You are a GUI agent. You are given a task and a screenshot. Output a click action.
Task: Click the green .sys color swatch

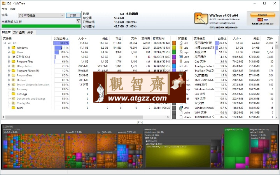pyautogui.click(x=174, y=52)
